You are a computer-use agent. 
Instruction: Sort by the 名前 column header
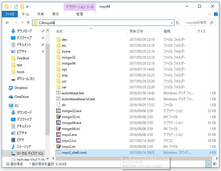coord(59,31)
